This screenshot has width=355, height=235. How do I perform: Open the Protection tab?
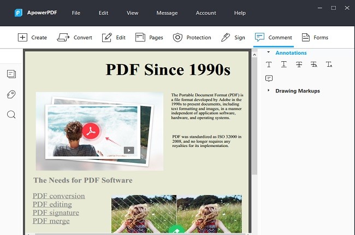(192, 37)
